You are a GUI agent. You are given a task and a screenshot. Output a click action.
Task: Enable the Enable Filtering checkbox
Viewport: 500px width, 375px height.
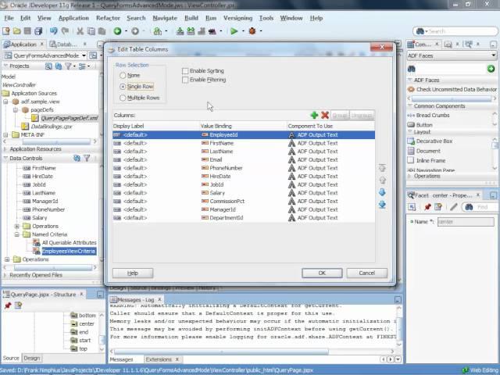pyautogui.click(x=185, y=80)
